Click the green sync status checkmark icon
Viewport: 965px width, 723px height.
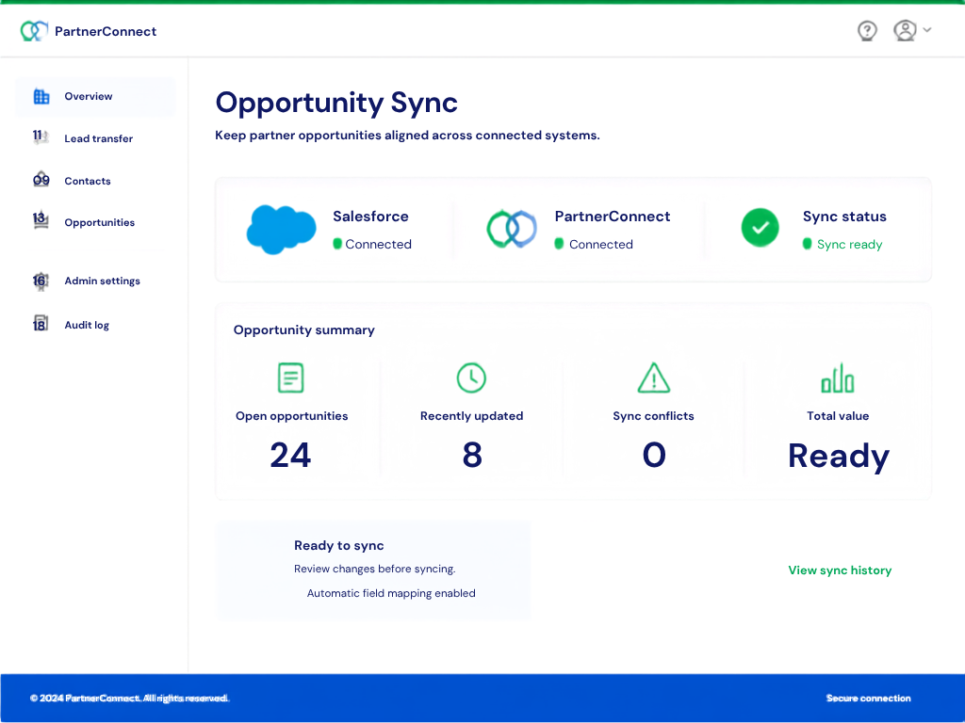click(761, 228)
